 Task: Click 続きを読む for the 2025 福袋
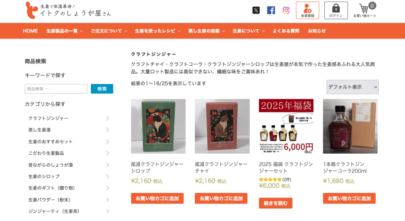276,203
